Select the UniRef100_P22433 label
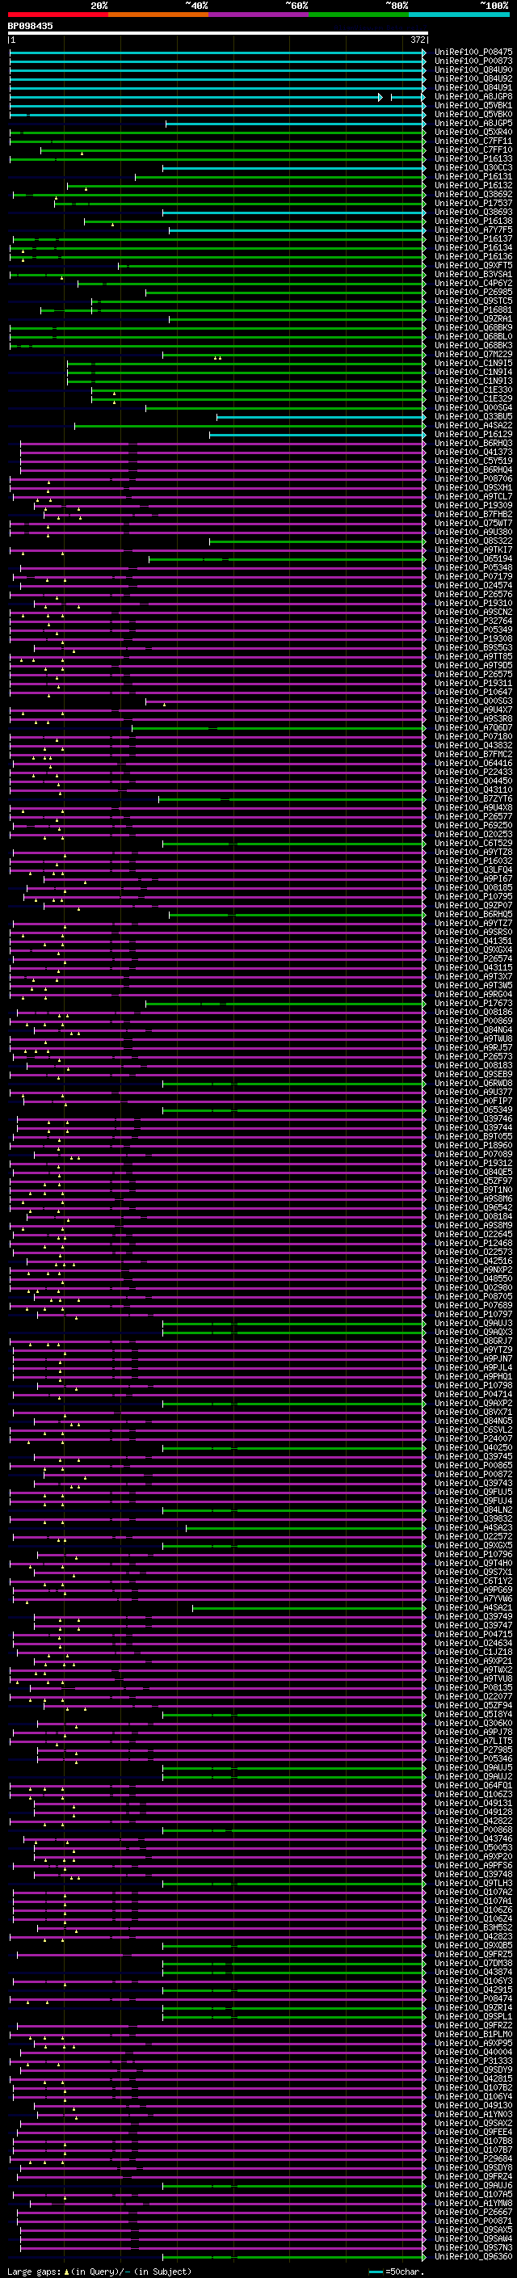Viewport: 517px width, 2278px height. tap(473, 772)
